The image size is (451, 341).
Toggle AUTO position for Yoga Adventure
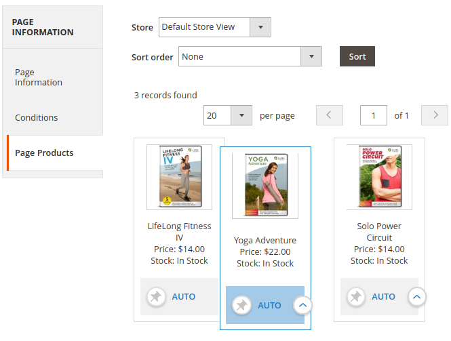[269, 306]
